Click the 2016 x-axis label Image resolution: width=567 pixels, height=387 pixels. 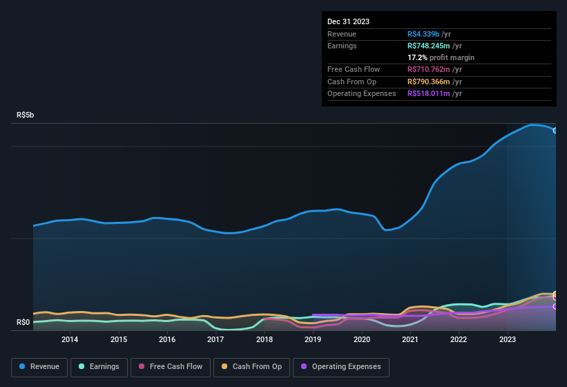point(167,339)
